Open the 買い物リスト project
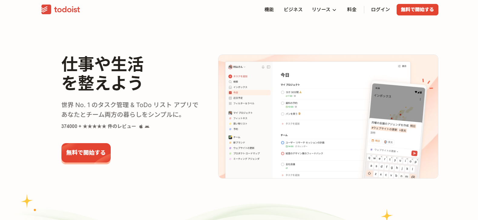 click(x=238, y=124)
